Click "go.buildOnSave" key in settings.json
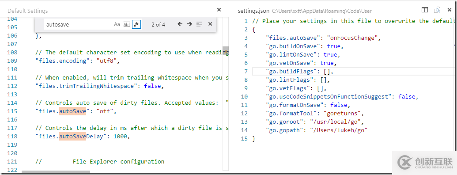457x175 pixels. tap(293, 46)
